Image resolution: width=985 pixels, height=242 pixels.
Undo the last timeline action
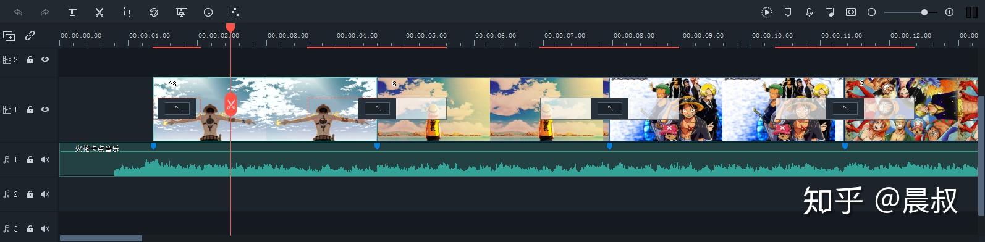[18, 12]
